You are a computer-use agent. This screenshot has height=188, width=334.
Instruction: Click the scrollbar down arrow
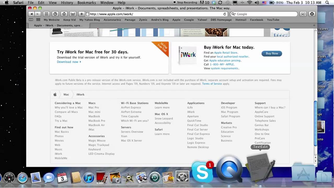(315, 161)
